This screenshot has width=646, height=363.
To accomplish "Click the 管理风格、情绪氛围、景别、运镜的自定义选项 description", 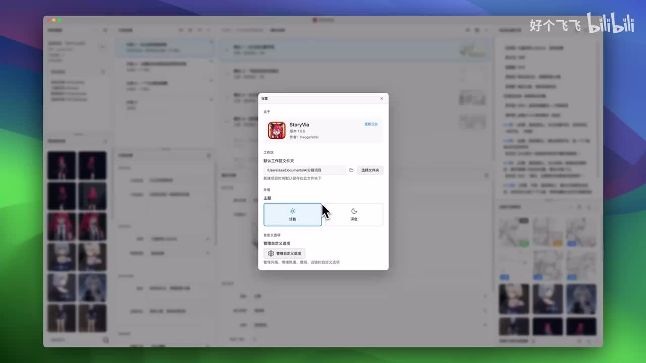I will tap(301, 262).
